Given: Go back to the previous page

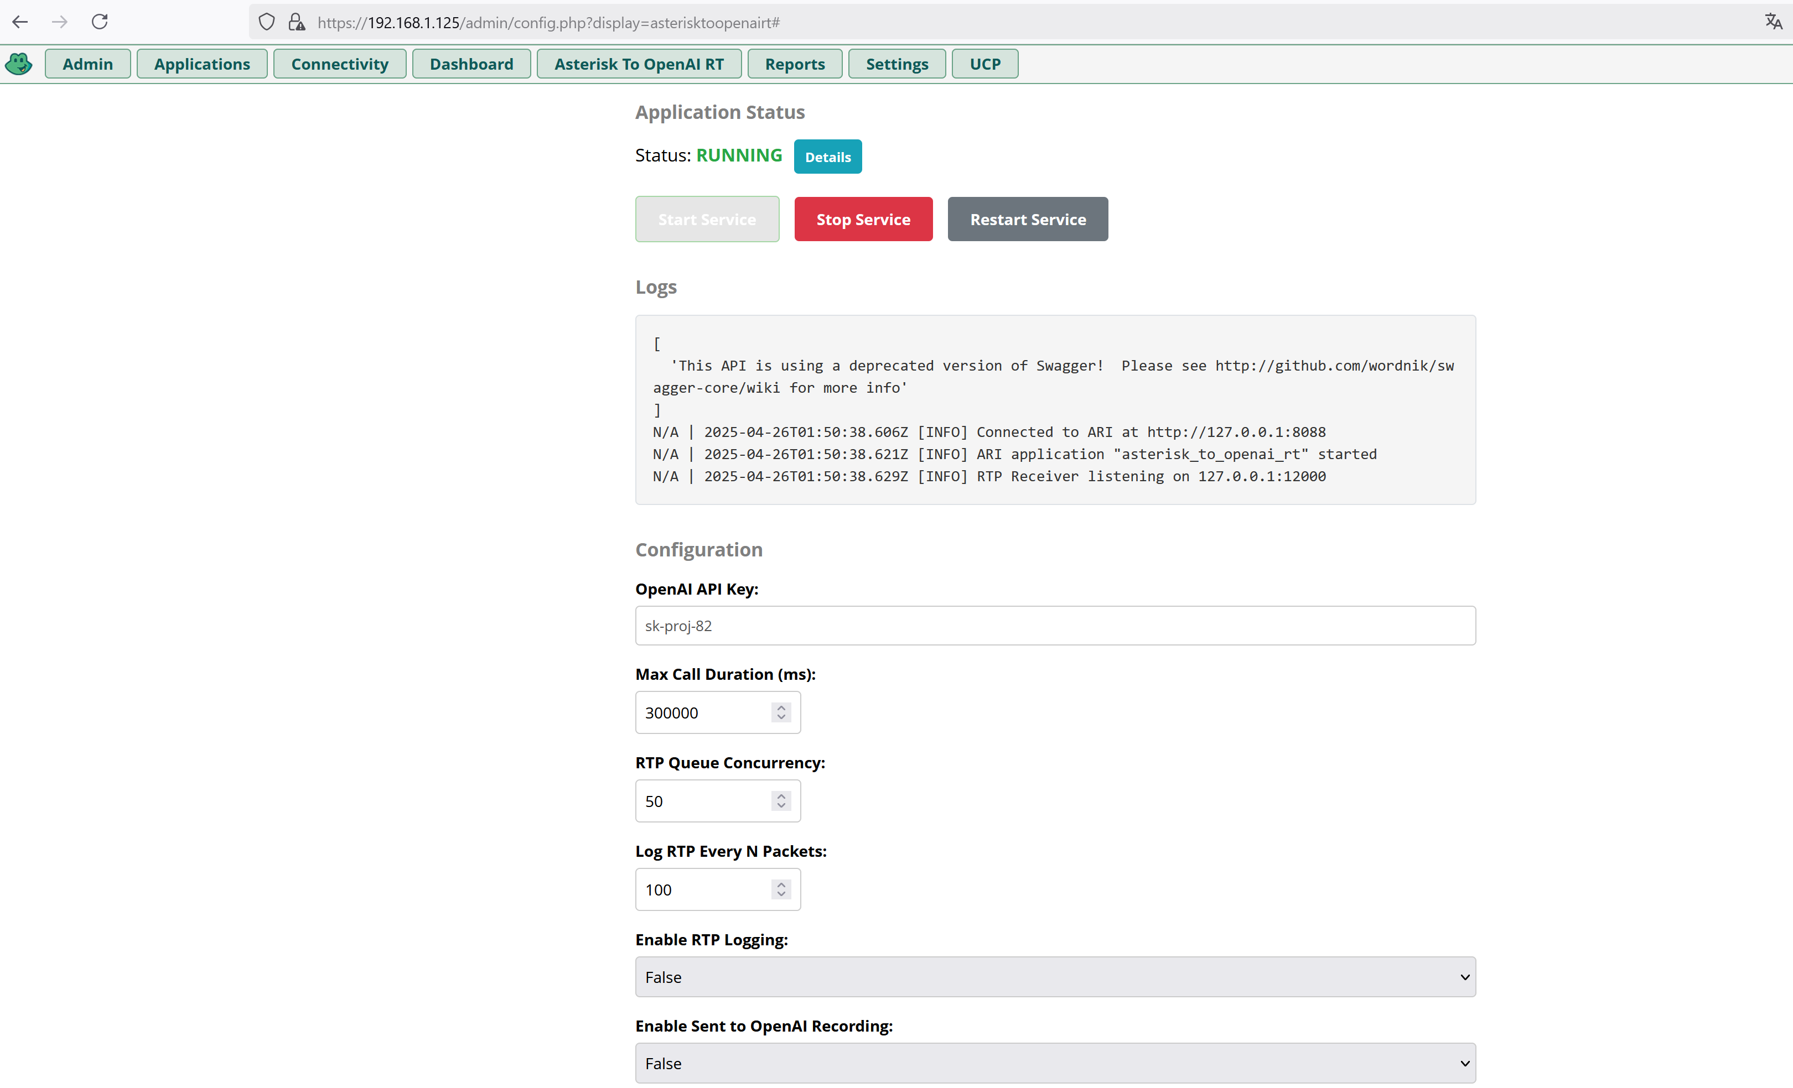Looking at the screenshot, I should (x=20, y=22).
